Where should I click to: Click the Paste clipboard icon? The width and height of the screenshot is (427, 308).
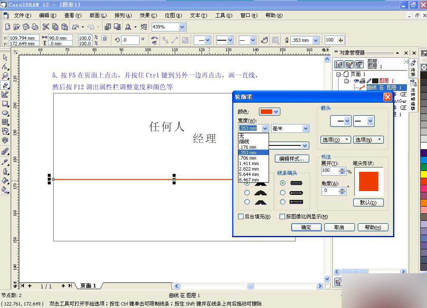click(65, 27)
